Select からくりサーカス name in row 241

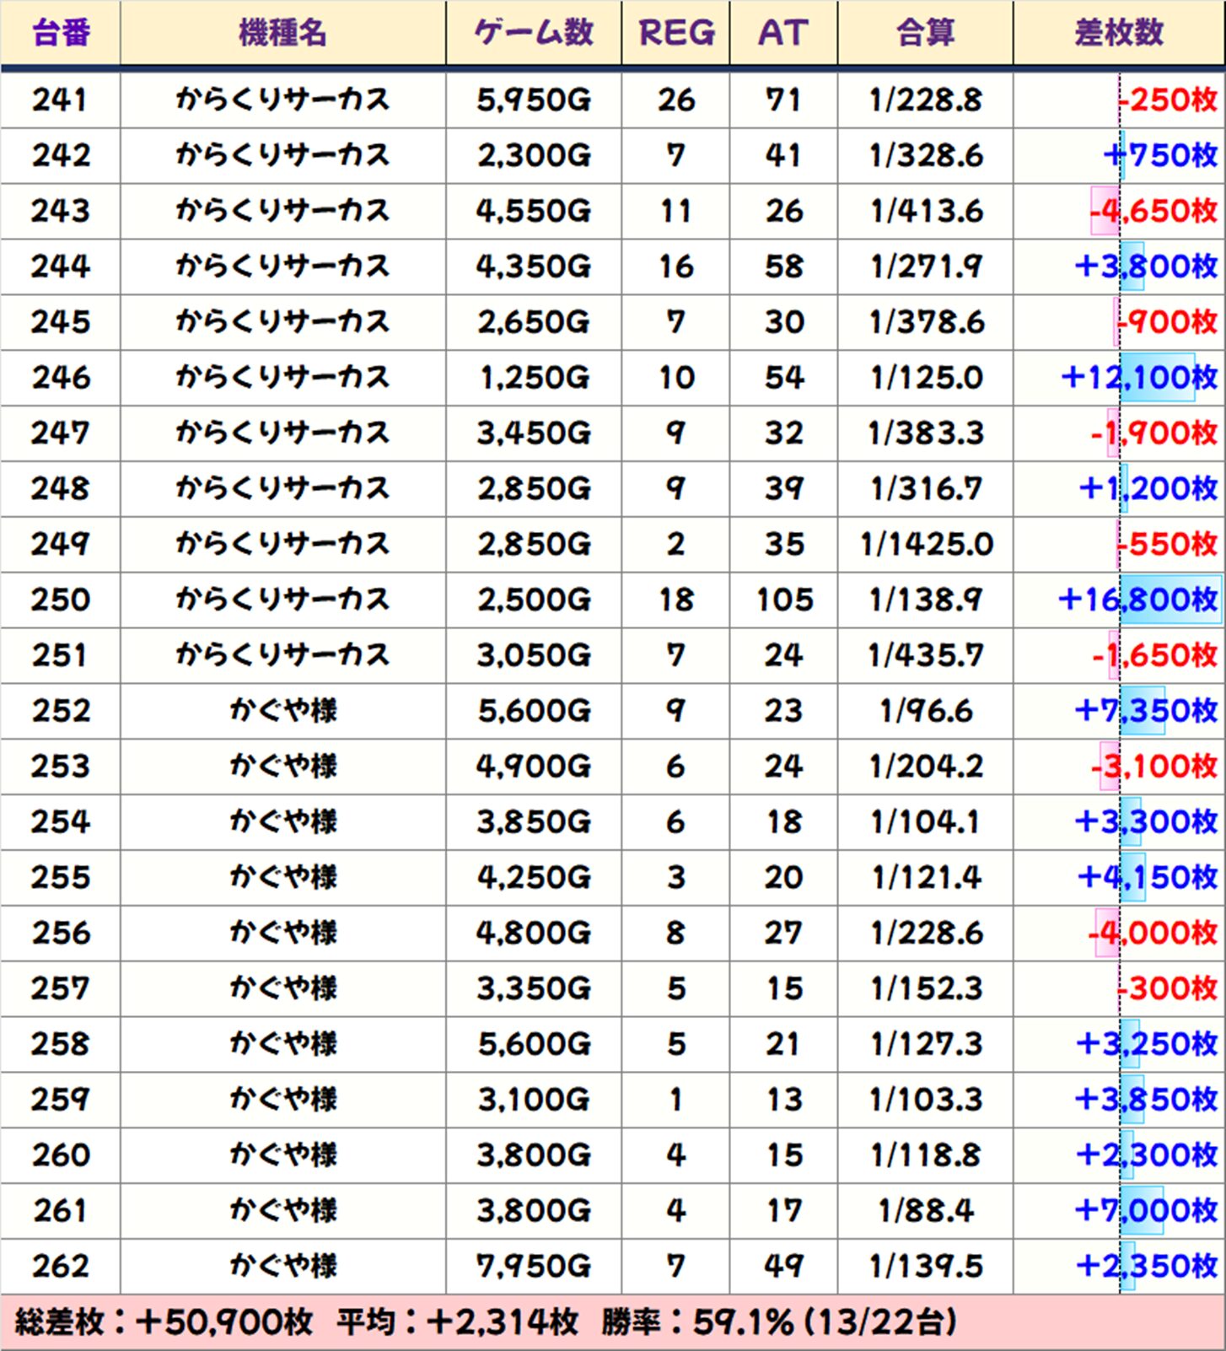[283, 100]
